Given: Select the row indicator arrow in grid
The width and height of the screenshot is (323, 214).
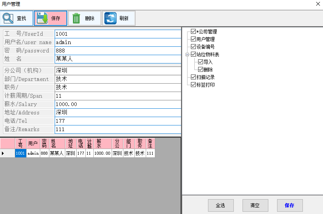Looking at the screenshot, I should click(3, 153).
